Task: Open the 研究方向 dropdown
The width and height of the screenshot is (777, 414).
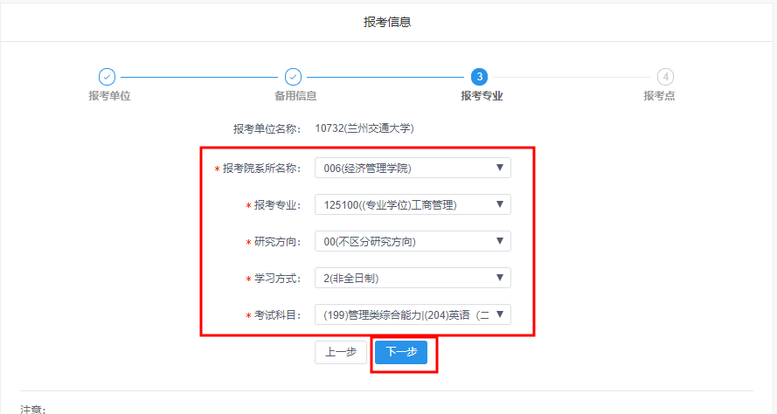Action: click(413, 241)
